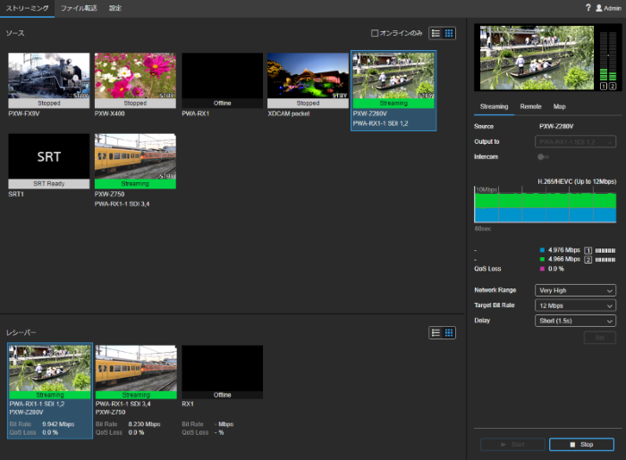Switch receivers to grid view
Screen dimensions: 626x460
click(x=449, y=332)
